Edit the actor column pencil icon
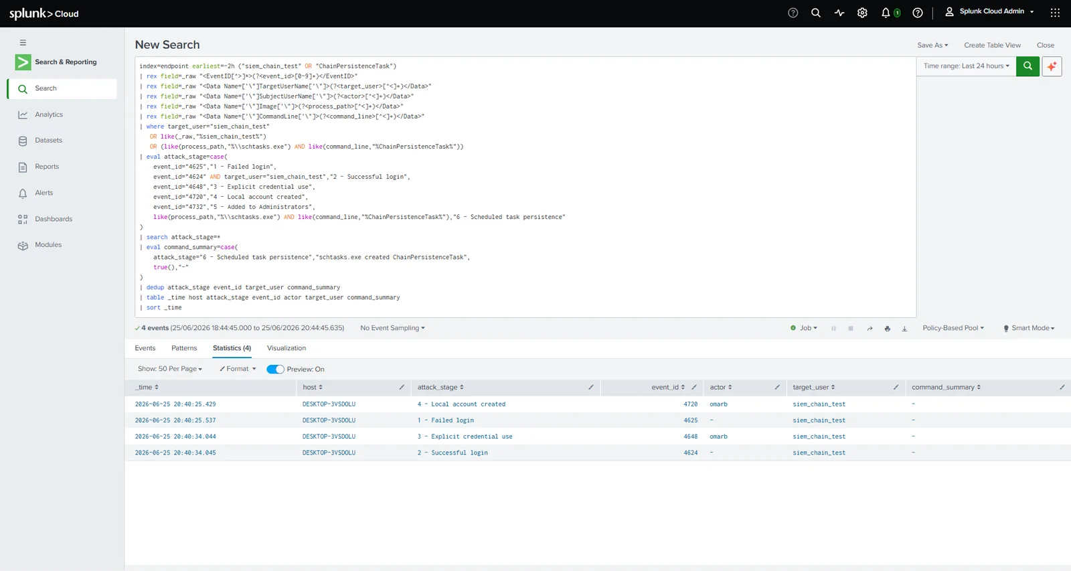The image size is (1071, 571). click(777, 387)
